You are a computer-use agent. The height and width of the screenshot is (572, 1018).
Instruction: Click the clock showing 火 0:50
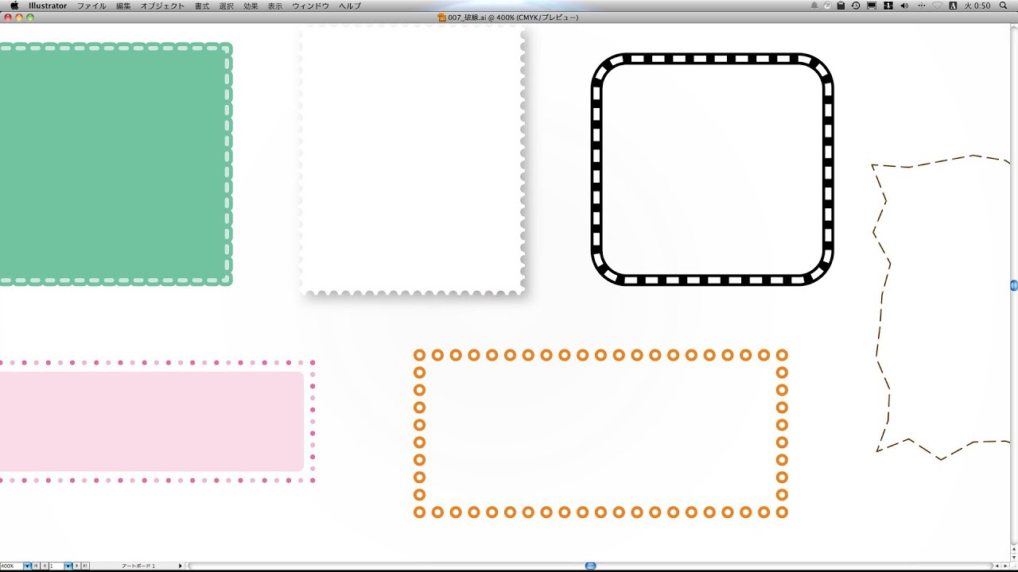[x=977, y=6]
